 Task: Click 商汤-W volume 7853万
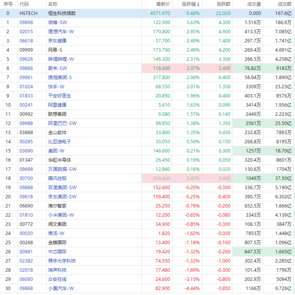(x=253, y=233)
